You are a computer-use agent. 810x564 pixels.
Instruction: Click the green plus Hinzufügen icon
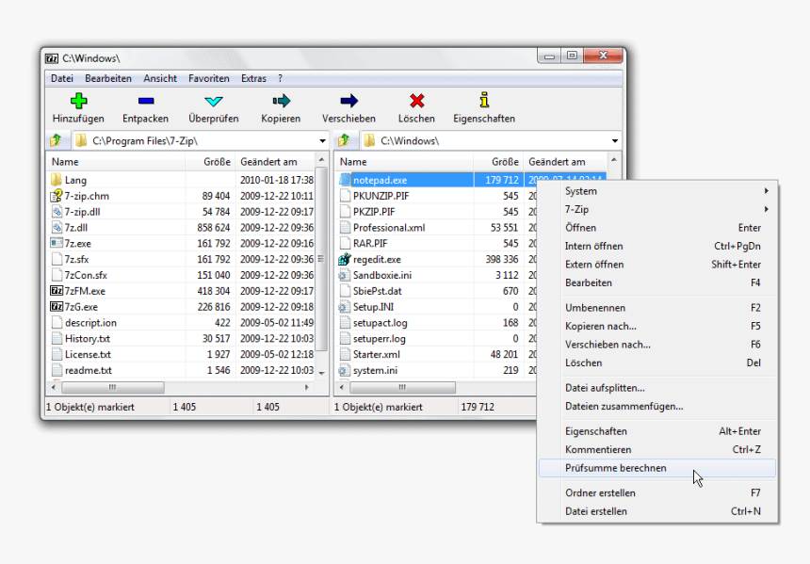click(78, 101)
